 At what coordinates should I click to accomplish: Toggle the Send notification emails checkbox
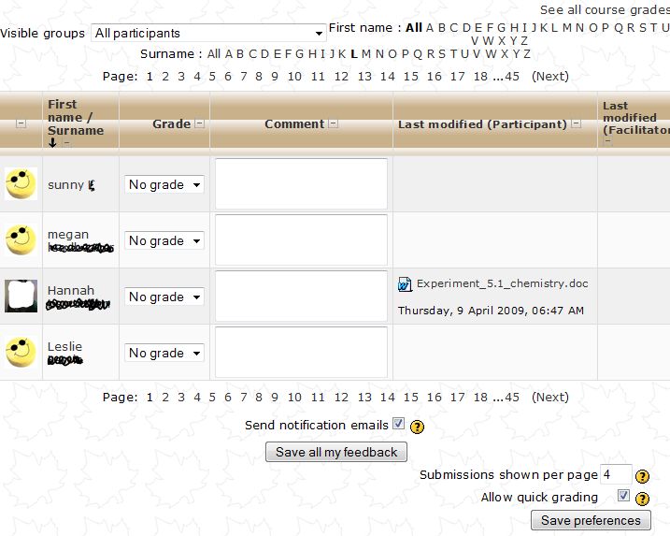coord(398,424)
